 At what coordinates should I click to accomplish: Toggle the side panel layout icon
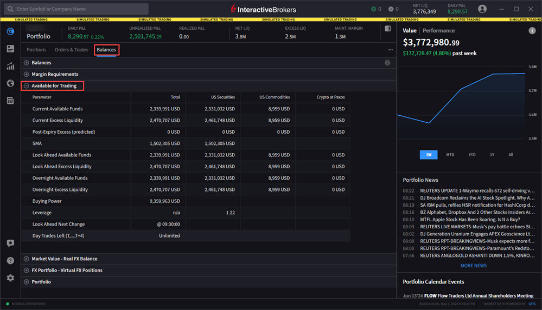388,29
